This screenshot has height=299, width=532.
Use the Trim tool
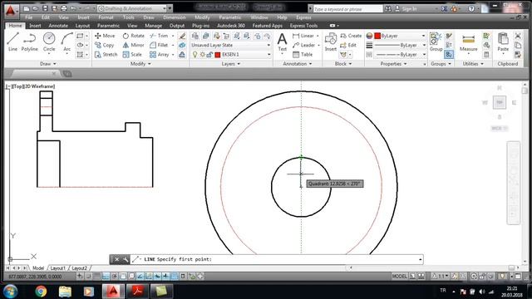tap(159, 36)
